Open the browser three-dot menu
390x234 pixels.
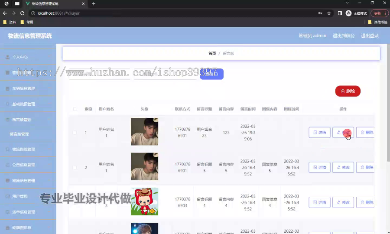coord(385,13)
